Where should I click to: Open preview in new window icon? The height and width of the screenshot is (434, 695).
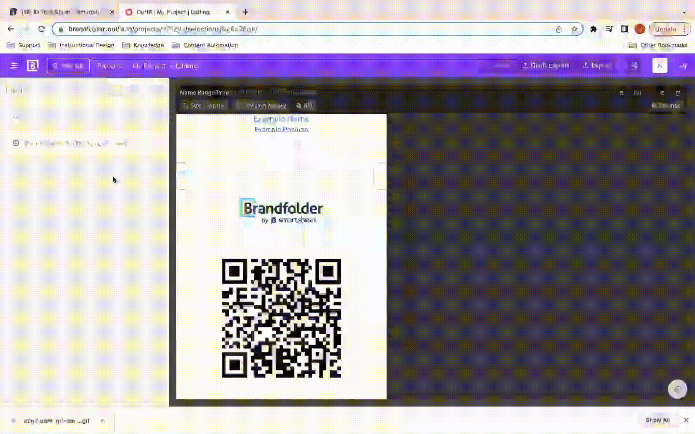(x=678, y=93)
